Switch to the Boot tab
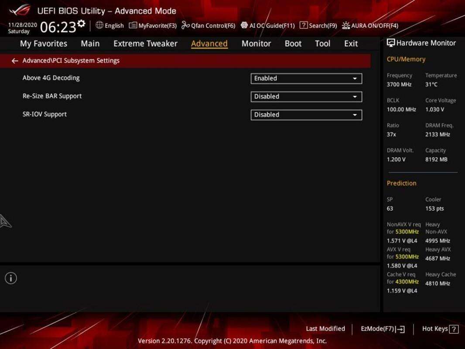 293,43
